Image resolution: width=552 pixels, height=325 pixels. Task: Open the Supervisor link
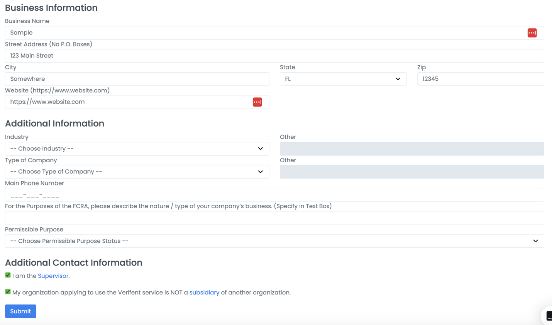coord(53,276)
